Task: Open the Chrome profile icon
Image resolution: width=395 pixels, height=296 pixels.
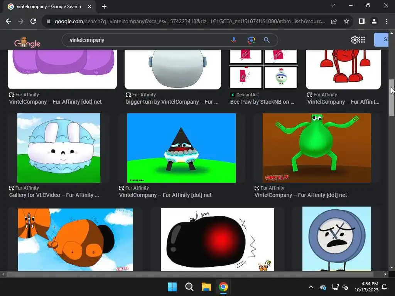Action: point(374,22)
